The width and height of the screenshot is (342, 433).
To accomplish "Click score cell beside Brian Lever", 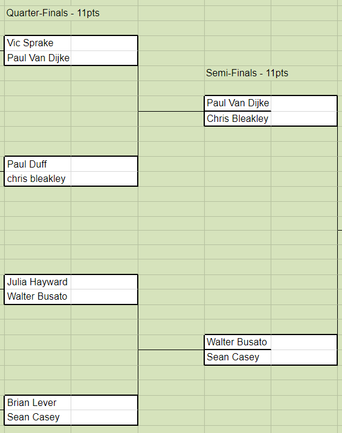I will tap(104, 402).
